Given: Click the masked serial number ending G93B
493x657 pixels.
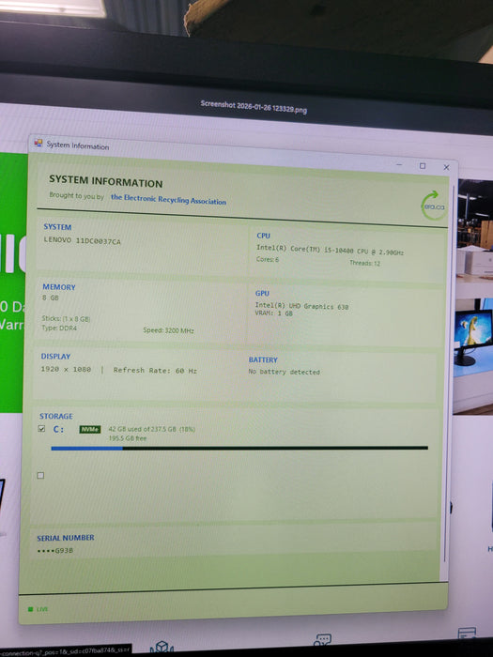Looking at the screenshot, I should (54, 550).
